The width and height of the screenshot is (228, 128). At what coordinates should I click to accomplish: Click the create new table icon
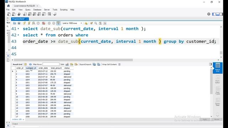tap(30, 14)
